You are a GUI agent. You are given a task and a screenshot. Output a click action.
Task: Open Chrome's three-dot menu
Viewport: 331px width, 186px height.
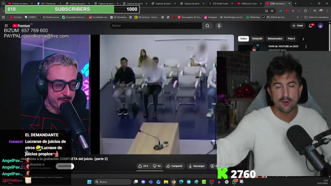coord(327,11)
